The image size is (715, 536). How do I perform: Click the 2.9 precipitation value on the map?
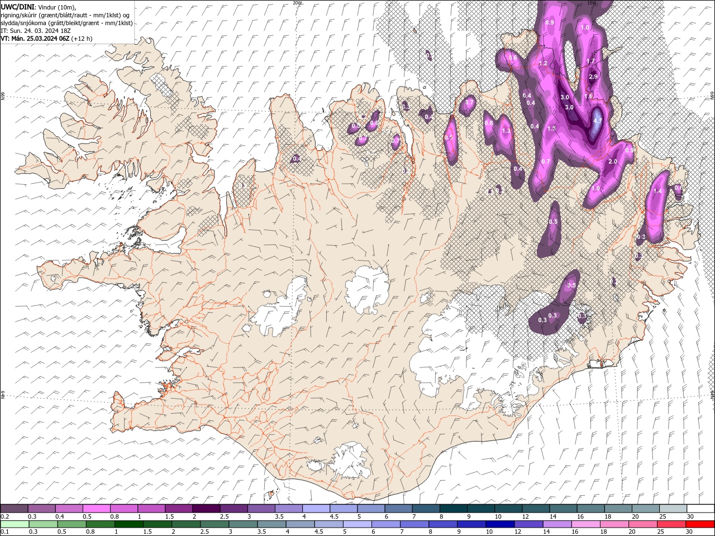[x=593, y=76]
